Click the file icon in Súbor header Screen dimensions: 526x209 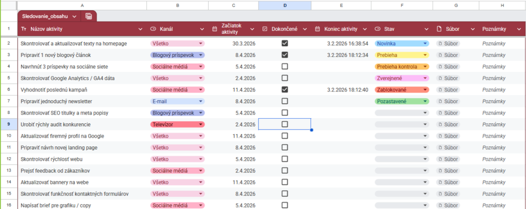pos(439,29)
